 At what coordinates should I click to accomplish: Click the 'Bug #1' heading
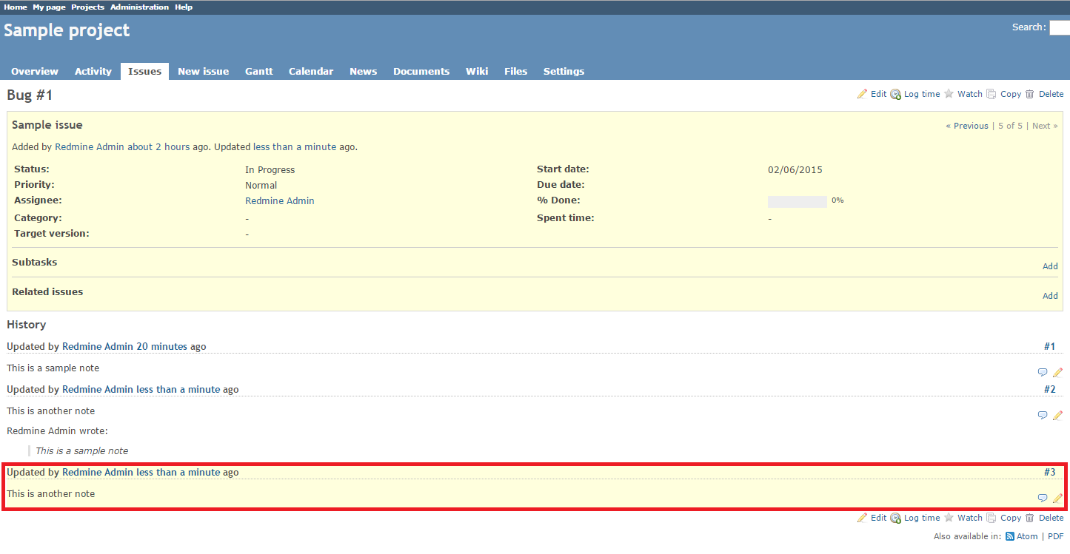point(30,95)
